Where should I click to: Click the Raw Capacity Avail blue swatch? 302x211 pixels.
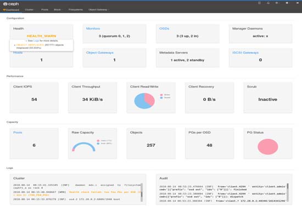click(x=98, y=144)
